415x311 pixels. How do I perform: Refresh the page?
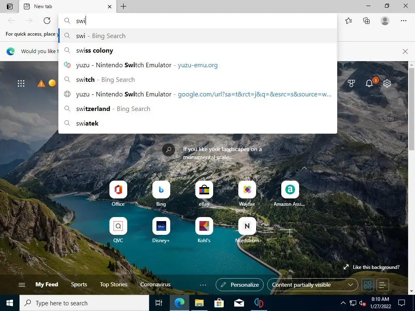[47, 21]
